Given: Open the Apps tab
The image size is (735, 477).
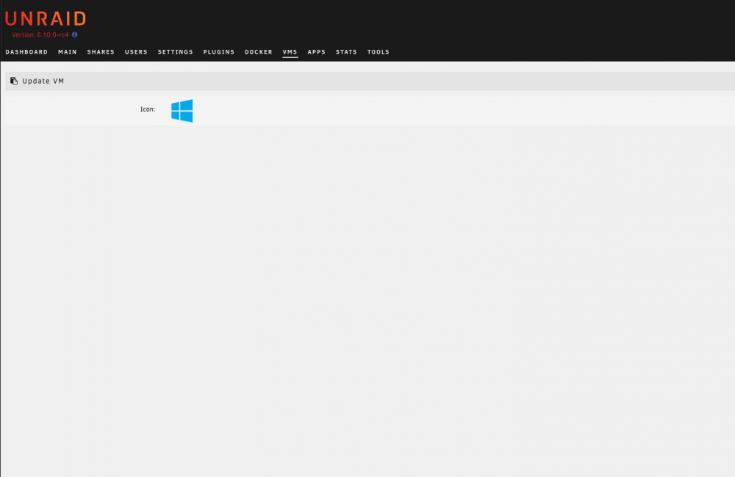Looking at the screenshot, I should (x=316, y=52).
